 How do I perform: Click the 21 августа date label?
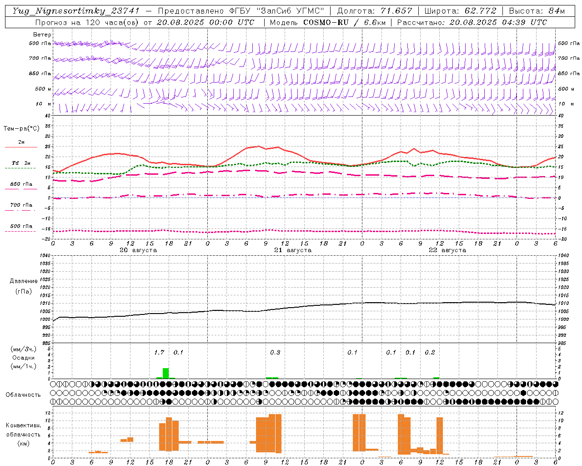coord(293,250)
